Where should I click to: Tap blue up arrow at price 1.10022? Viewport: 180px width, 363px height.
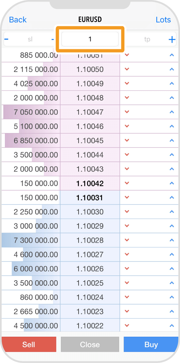click(x=171, y=326)
